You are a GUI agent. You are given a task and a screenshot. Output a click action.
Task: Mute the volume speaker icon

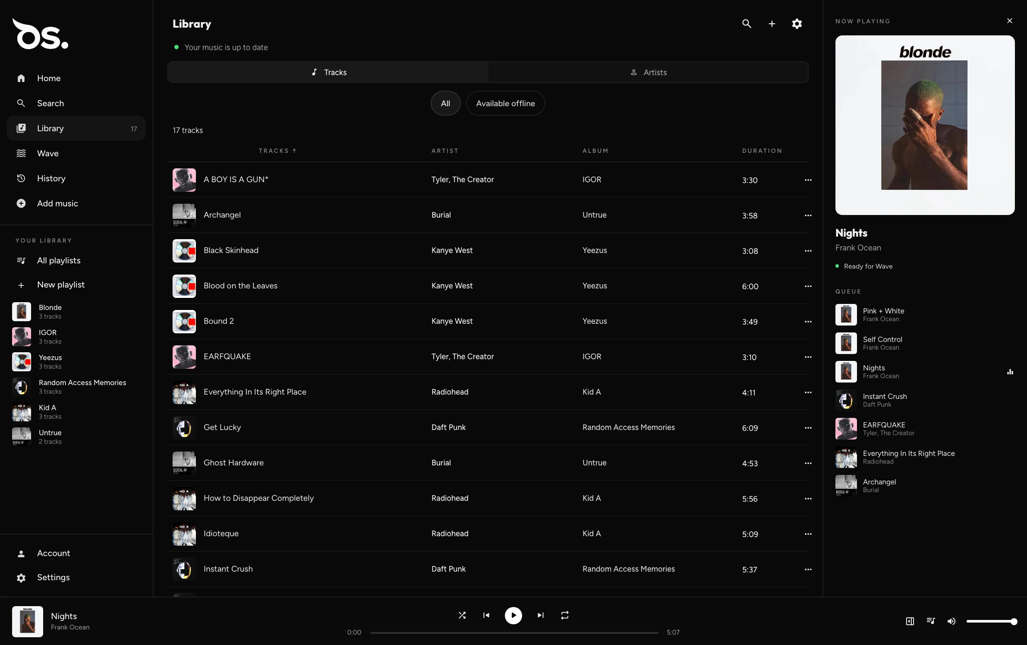(x=951, y=621)
